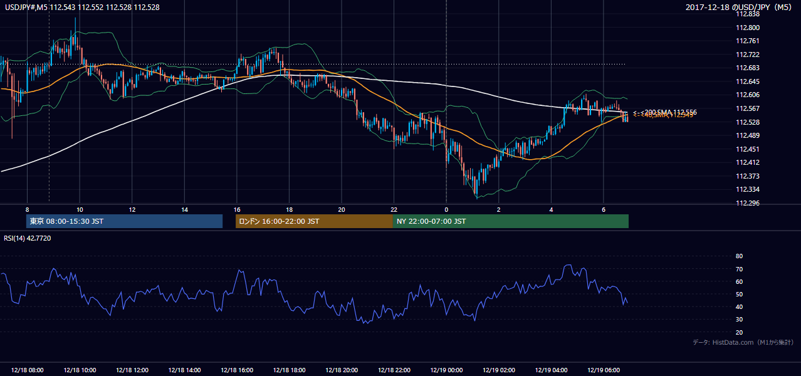Click price axis label 112.645
This screenshot has height=376, width=801.
(748, 81)
